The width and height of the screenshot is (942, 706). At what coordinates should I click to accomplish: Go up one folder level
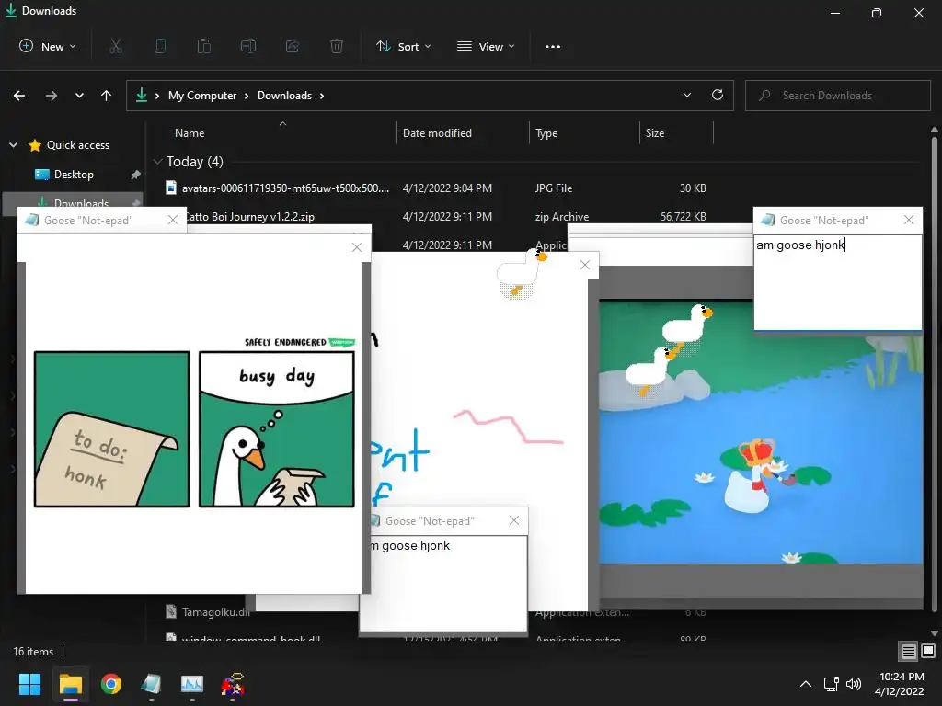click(x=107, y=96)
